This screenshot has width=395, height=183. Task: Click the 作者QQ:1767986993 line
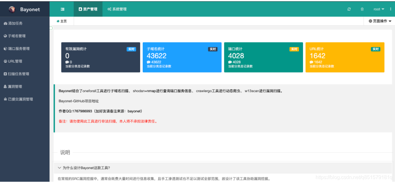tap(100, 111)
